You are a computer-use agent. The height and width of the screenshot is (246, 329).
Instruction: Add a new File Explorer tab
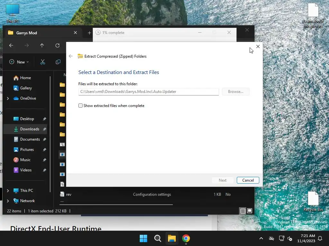pos(89,33)
